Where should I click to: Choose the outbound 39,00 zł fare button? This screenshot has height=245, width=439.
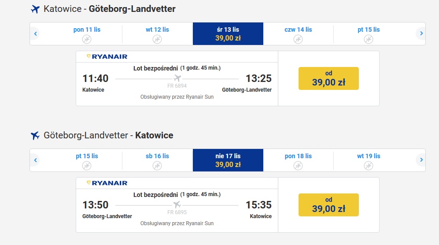pos(328,78)
